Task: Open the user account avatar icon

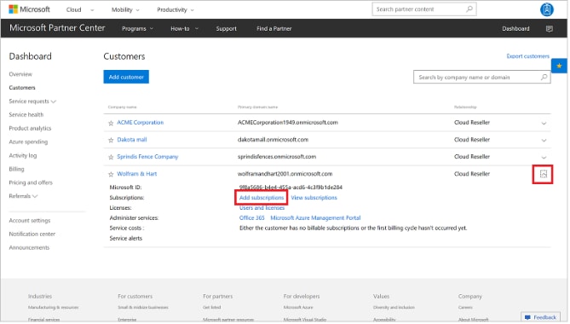Action: 548,9
